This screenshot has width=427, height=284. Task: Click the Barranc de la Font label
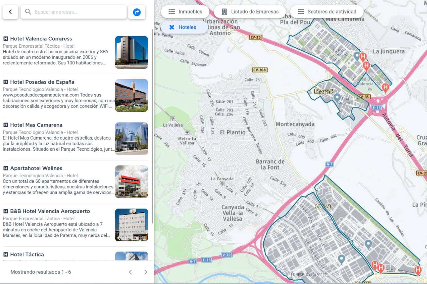coord(270,165)
